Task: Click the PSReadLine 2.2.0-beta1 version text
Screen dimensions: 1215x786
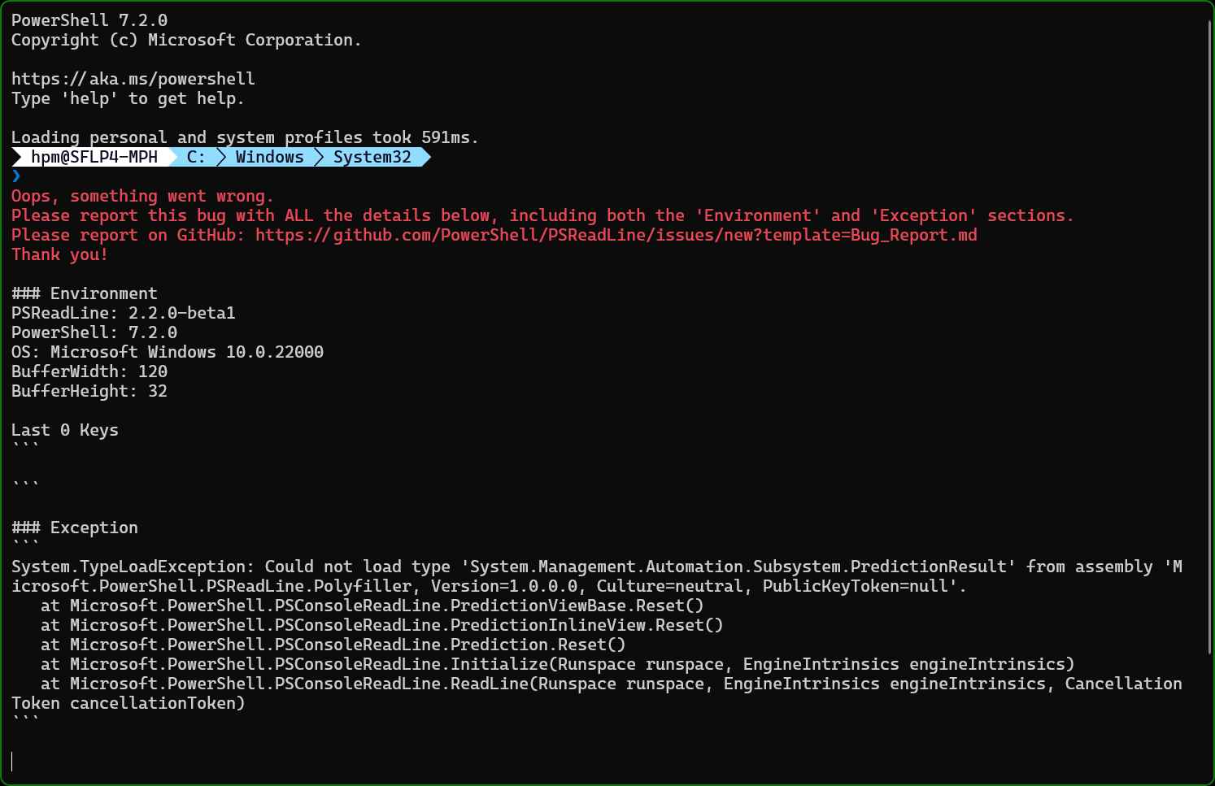Action: click(123, 312)
